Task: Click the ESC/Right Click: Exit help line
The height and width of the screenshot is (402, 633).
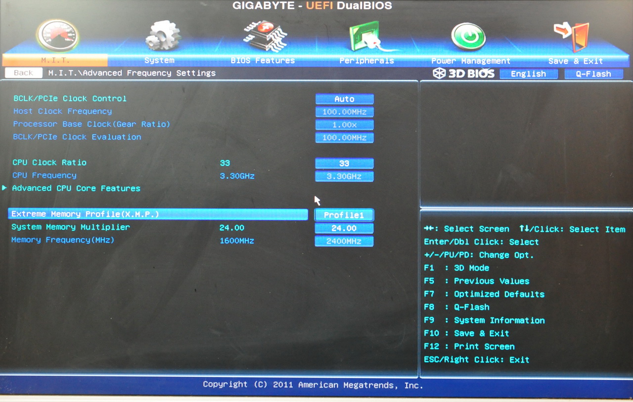Action: tap(477, 360)
